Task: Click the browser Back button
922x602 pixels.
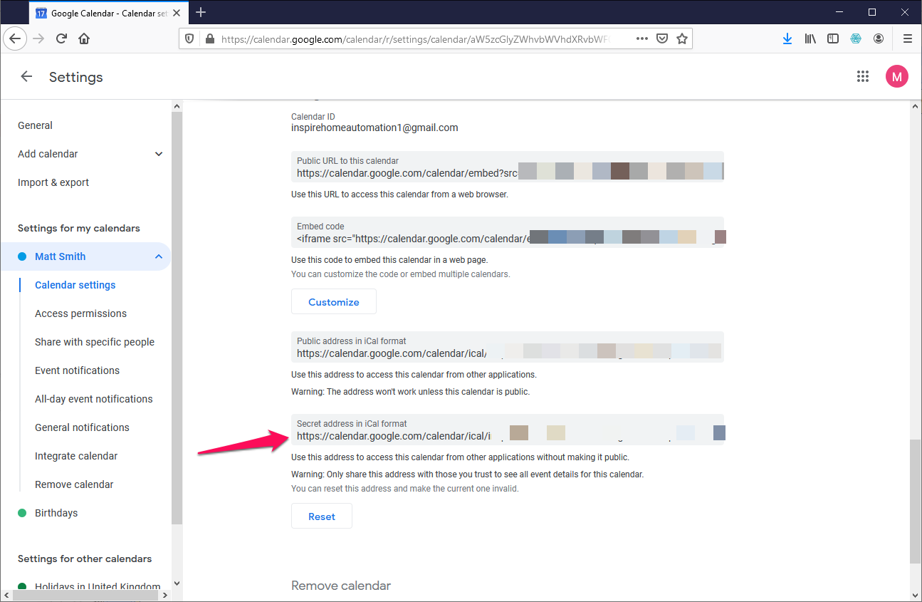Action: point(16,38)
